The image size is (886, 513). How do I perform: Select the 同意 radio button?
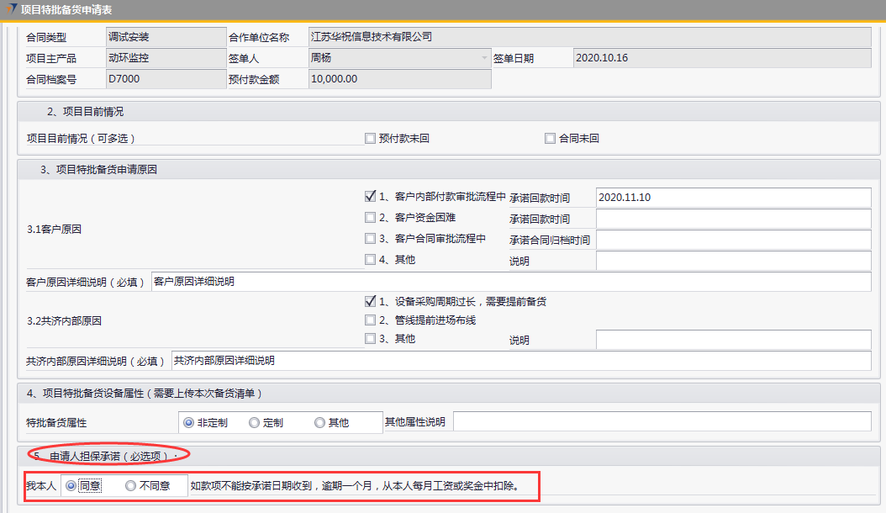(x=71, y=485)
